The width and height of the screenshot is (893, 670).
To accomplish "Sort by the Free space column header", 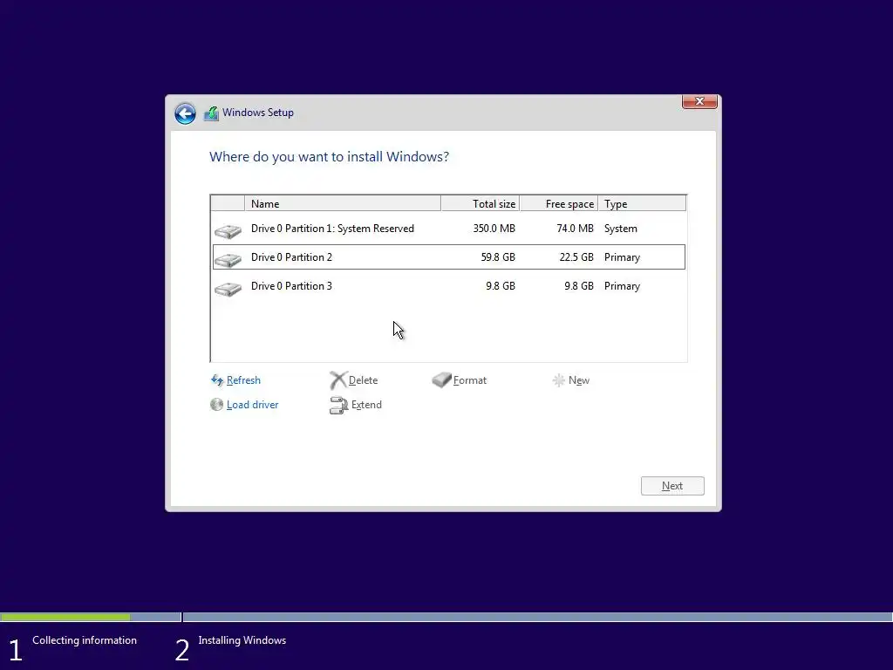I will click(559, 203).
